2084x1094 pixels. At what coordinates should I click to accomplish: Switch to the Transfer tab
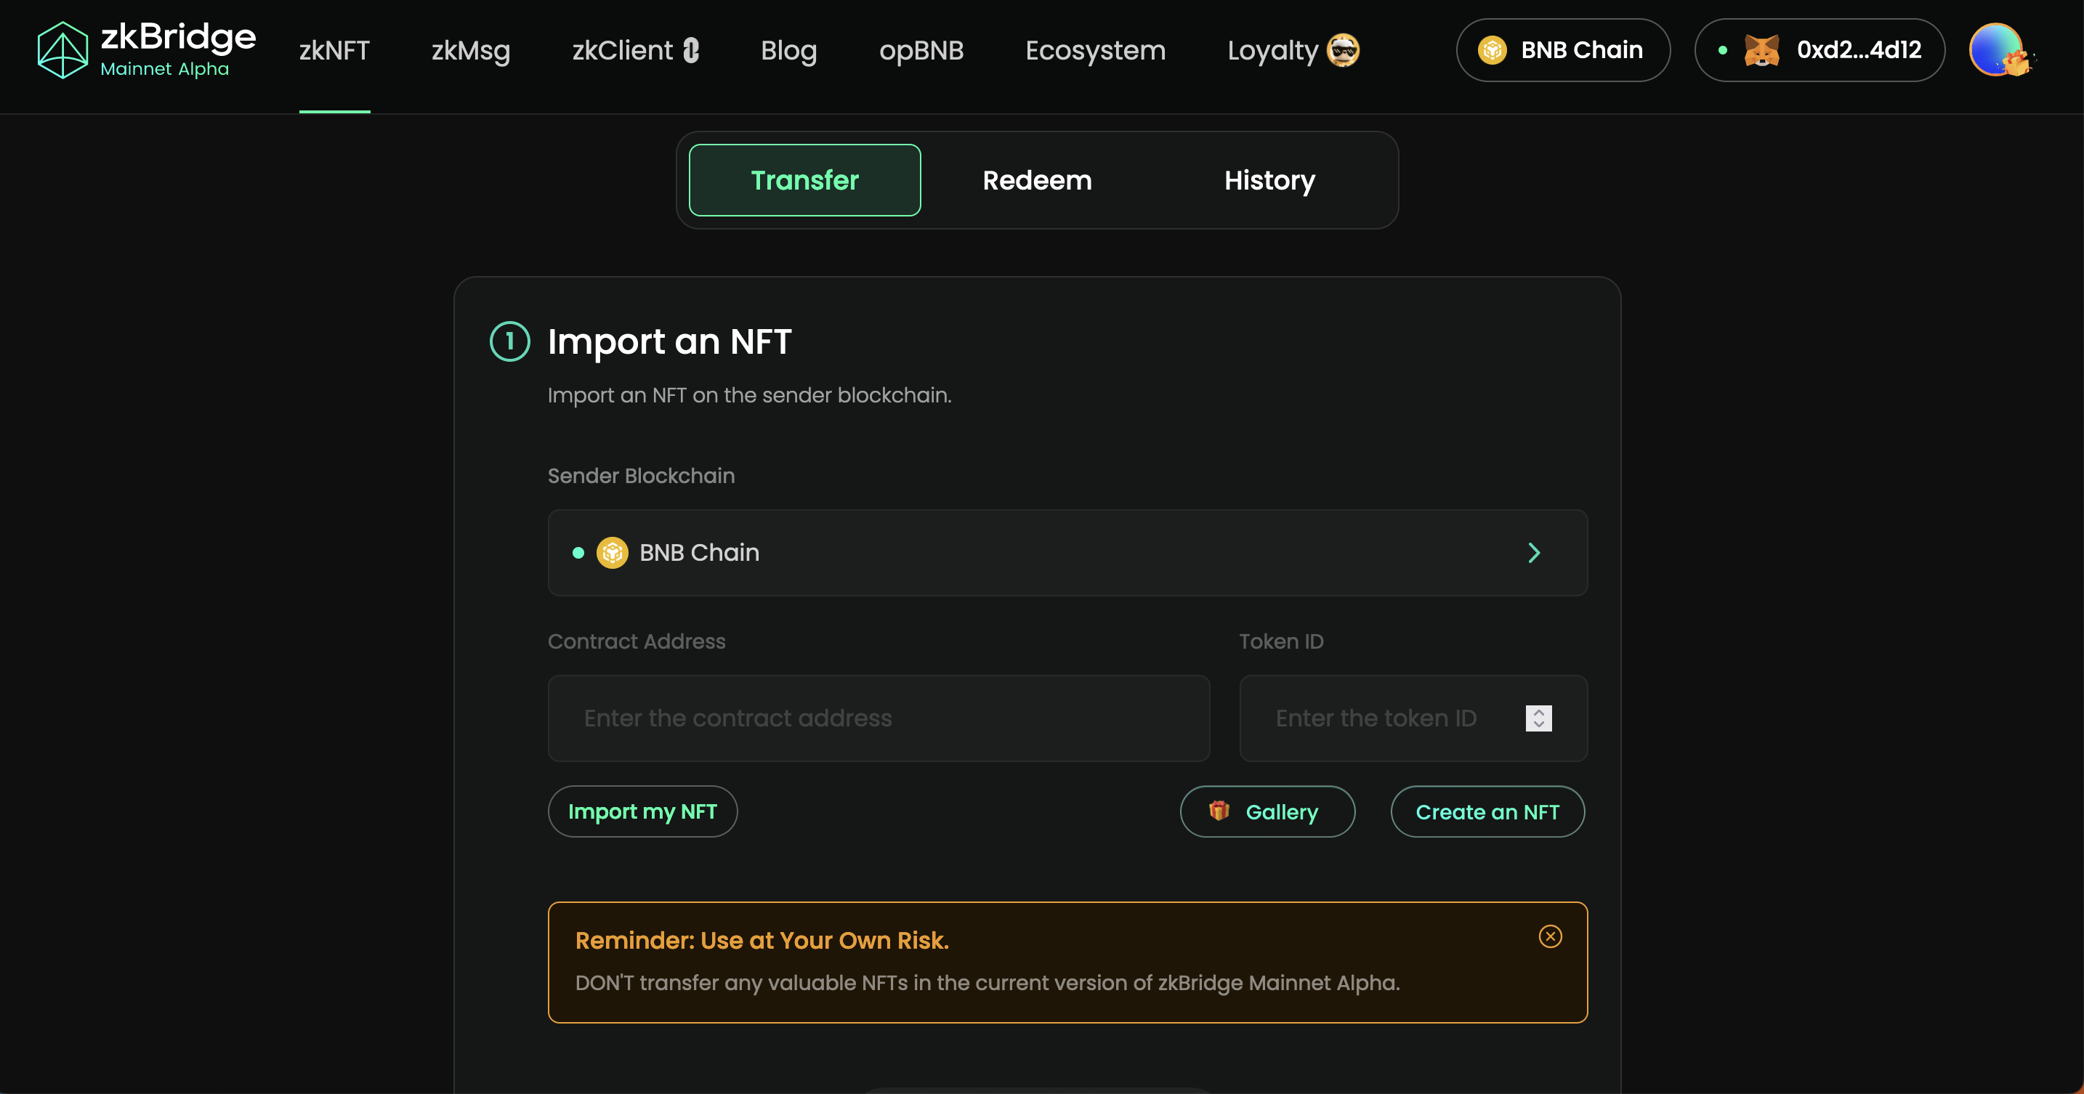(804, 179)
